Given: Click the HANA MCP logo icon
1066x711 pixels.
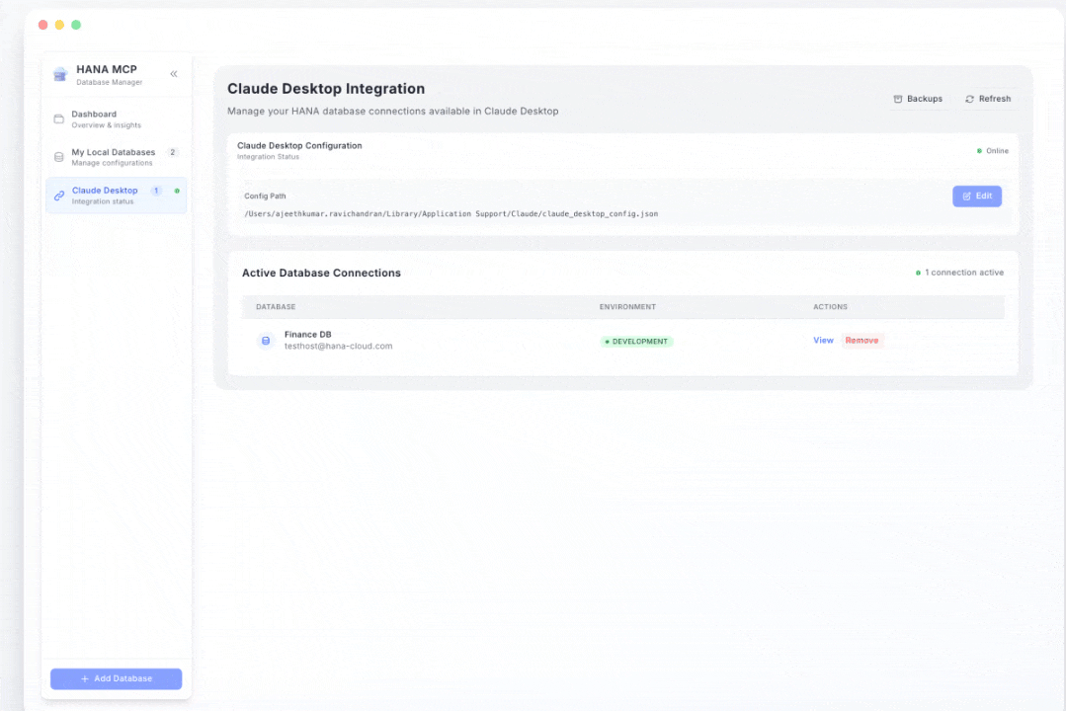Looking at the screenshot, I should coord(59,74).
